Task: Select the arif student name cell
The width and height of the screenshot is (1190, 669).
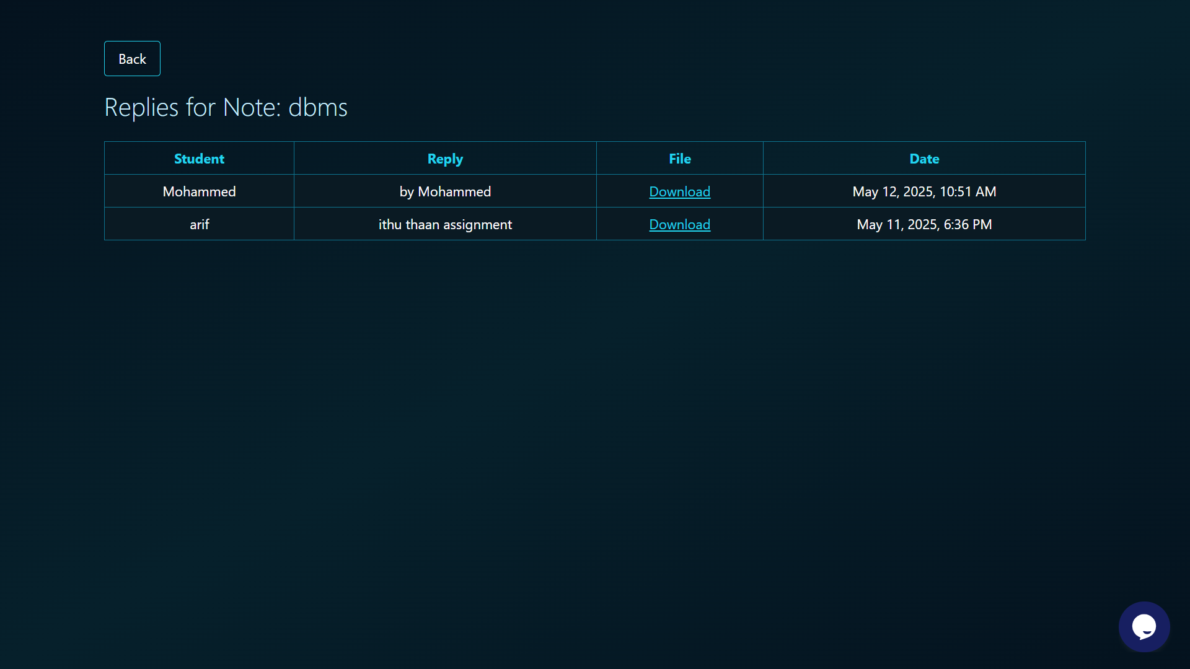Action: point(199,224)
